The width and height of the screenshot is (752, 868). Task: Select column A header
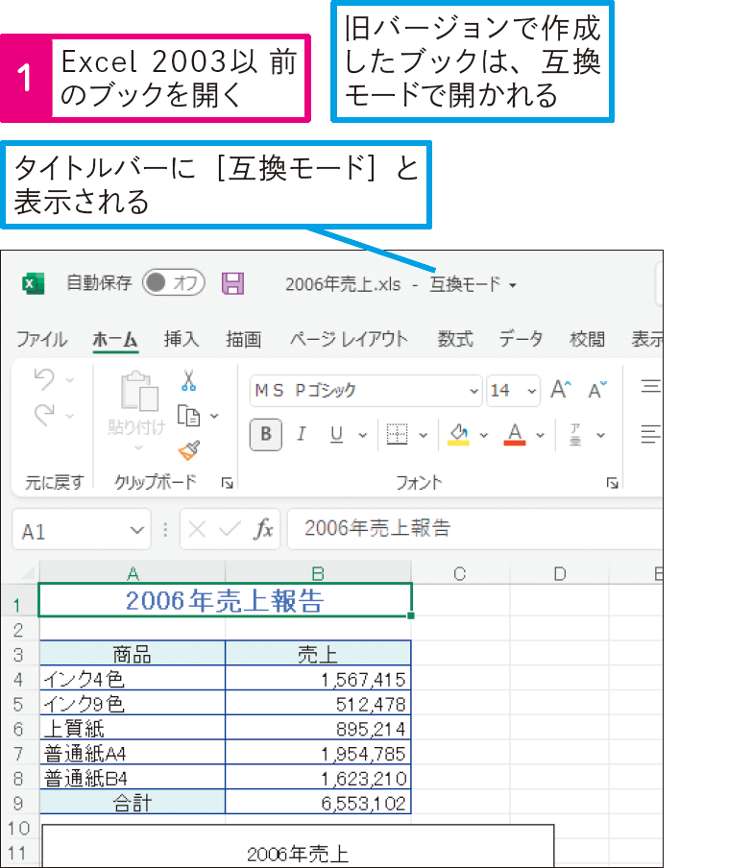tap(133, 573)
